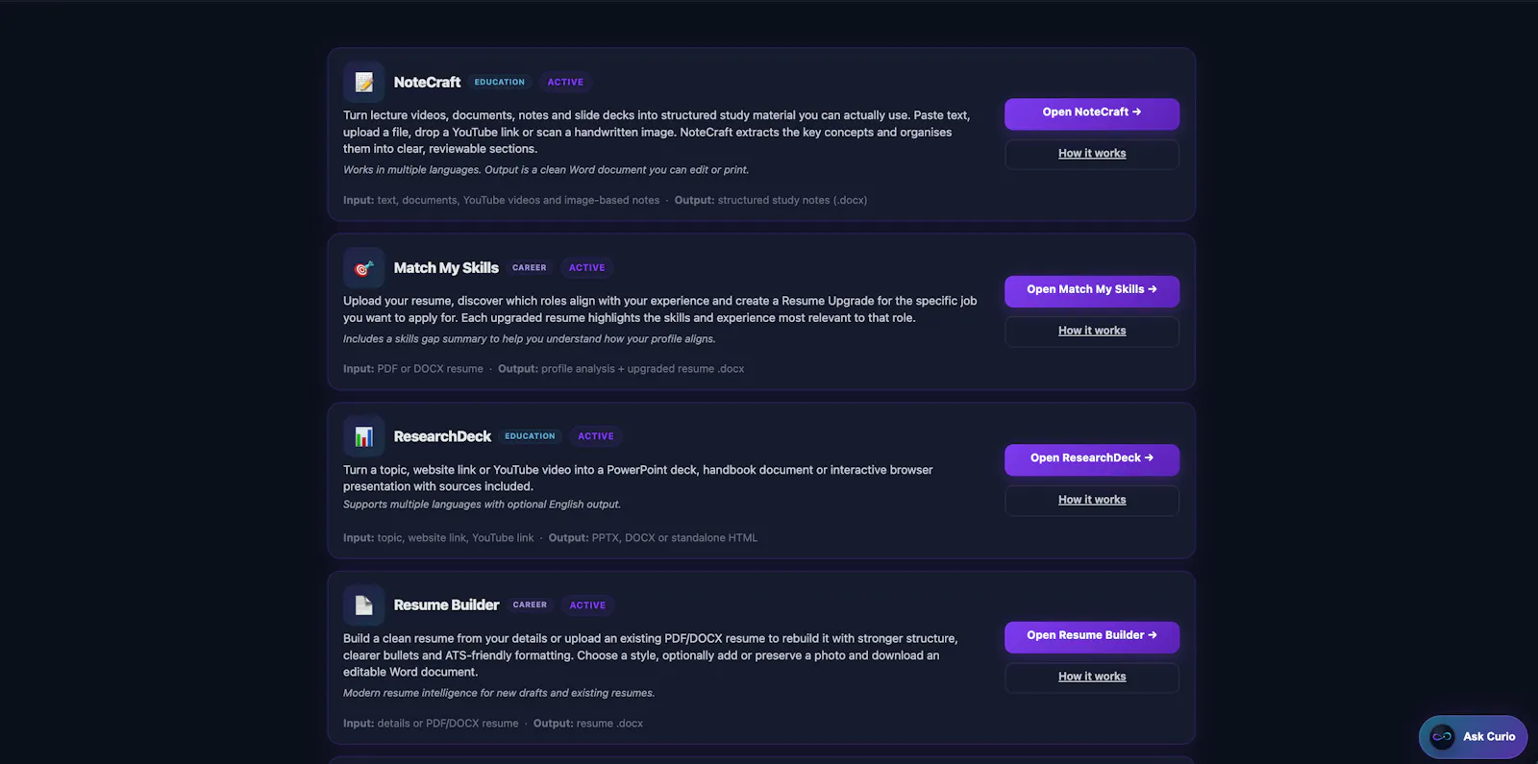Open Resume Builder tool
The image size is (1538, 764).
[1092, 635]
